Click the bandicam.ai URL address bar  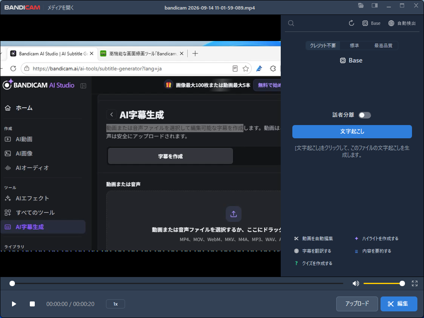click(x=136, y=68)
